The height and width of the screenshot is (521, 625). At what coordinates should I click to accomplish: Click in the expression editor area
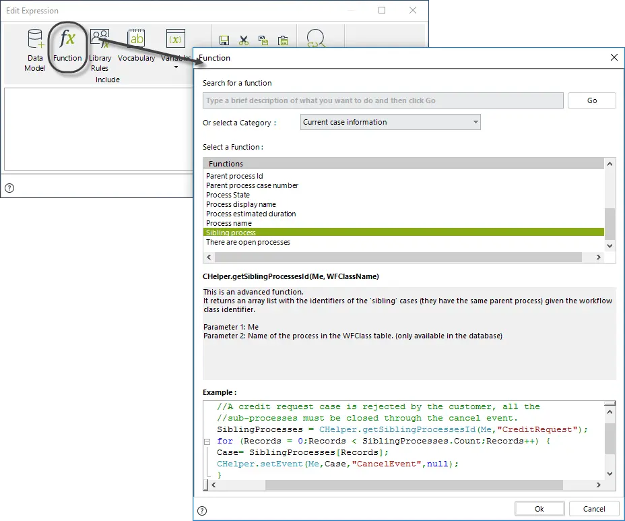pos(98,129)
